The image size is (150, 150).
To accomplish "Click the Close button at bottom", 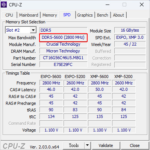I will 135,145.
